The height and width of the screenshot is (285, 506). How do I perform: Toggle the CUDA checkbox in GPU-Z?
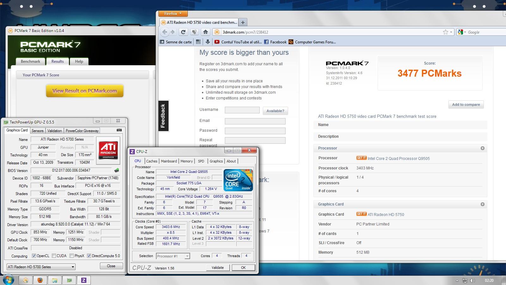point(54,256)
